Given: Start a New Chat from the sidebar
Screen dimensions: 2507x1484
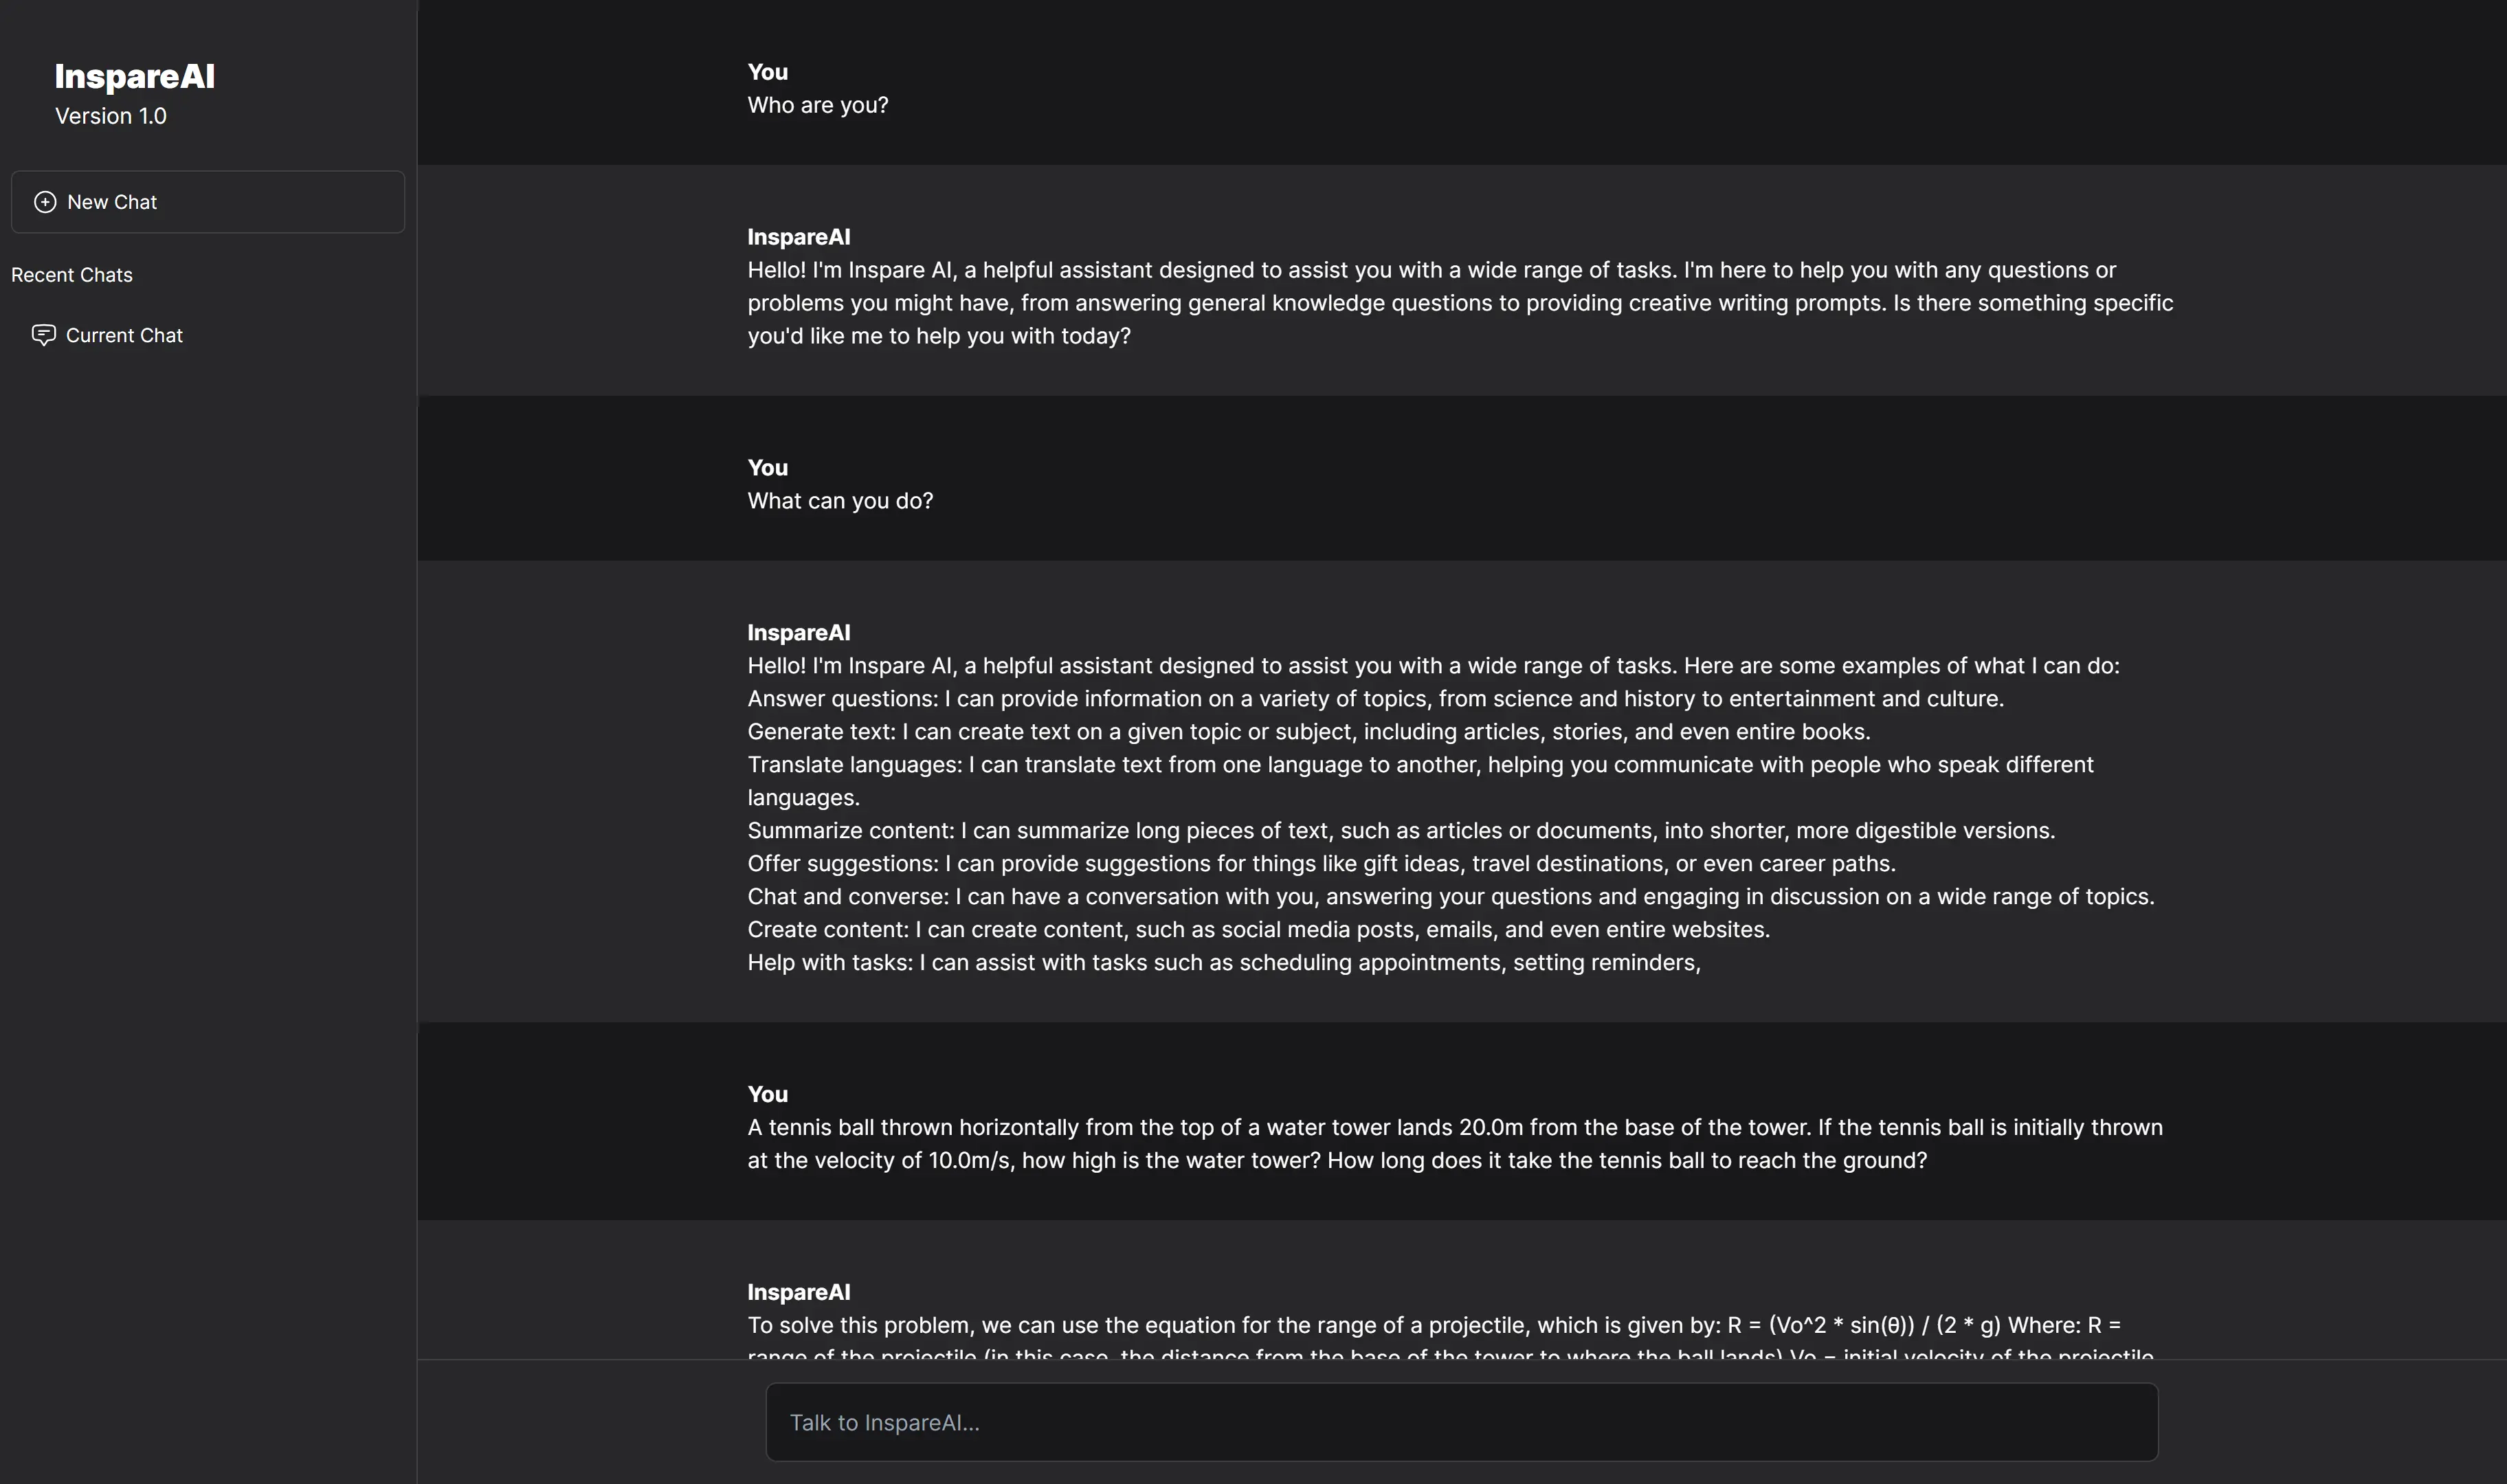Looking at the screenshot, I should [207, 202].
